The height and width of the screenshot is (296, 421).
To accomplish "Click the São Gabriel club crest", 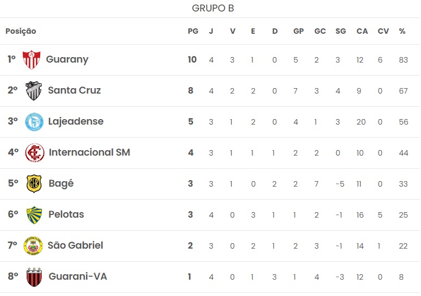I will 34,246.
